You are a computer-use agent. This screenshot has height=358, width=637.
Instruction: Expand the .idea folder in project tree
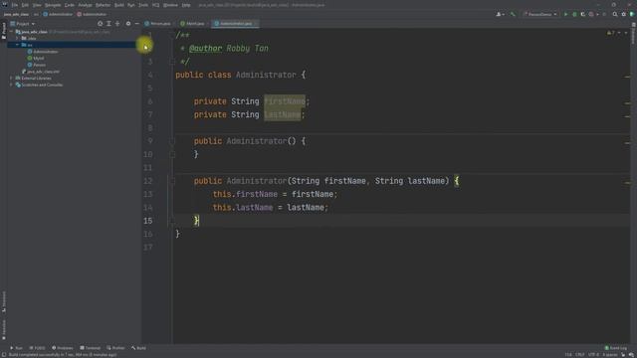coord(17,38)
